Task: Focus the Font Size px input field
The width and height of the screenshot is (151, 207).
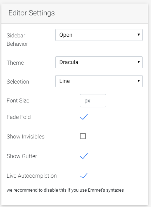Action: click(93, 101)
